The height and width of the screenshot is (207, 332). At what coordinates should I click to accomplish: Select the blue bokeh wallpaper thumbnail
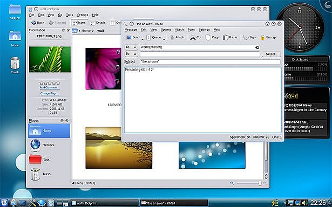(212, 155)
